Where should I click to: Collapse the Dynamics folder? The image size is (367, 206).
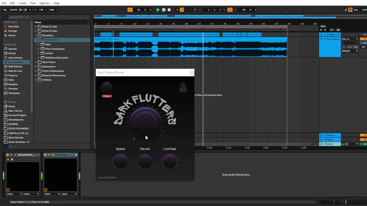[x=36, y=35]
